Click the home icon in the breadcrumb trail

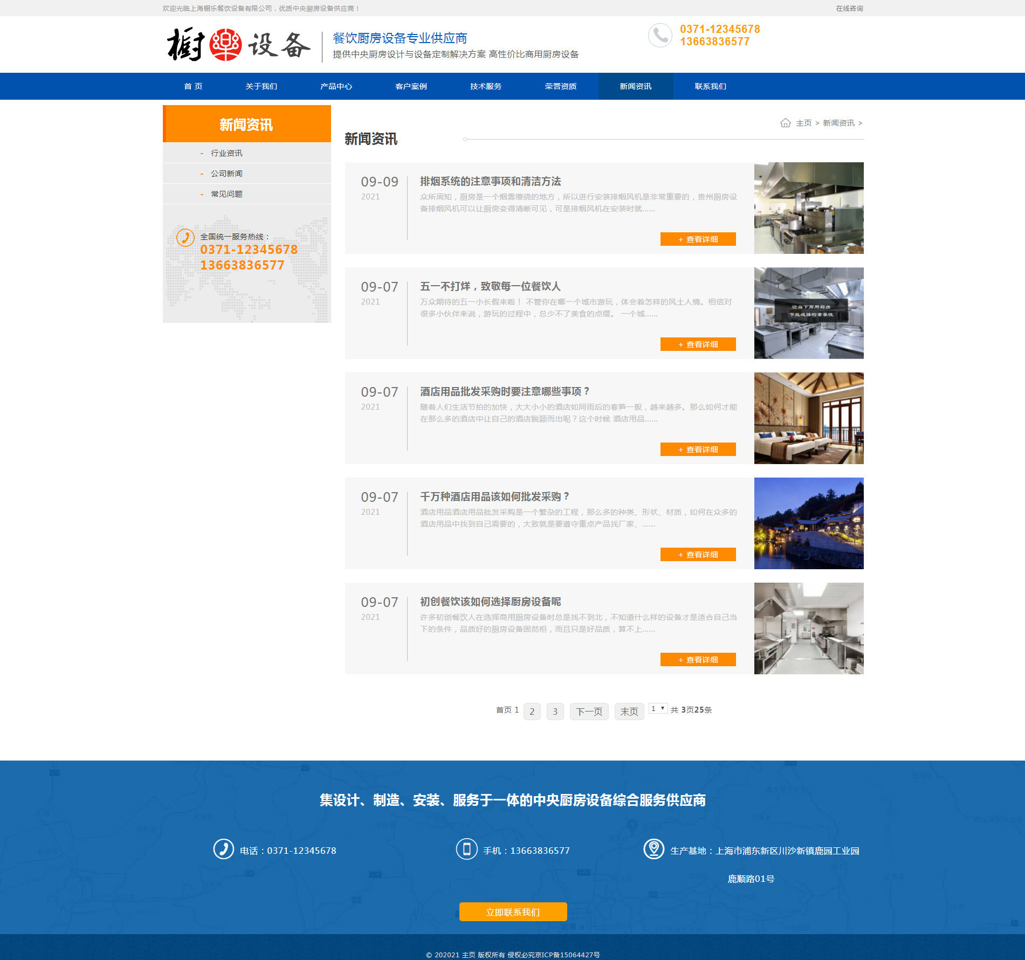(x=785, y=123)
